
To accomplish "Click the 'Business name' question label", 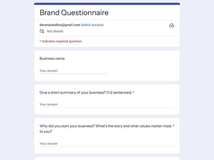I will (x=52, y=59).
